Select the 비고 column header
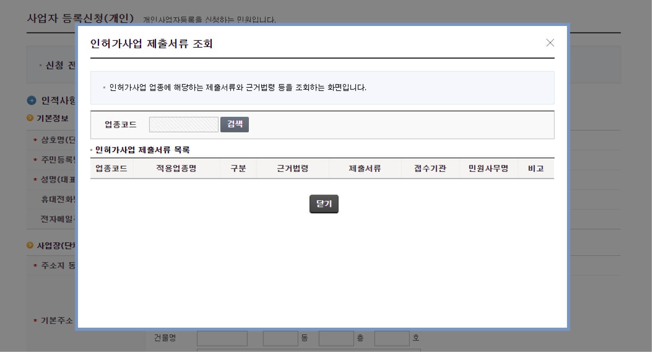Image resolution: width=652 pixels, height=352 pixels. click(536, 169)
